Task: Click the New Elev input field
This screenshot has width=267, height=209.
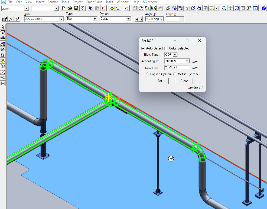Action: click(177, 68)
